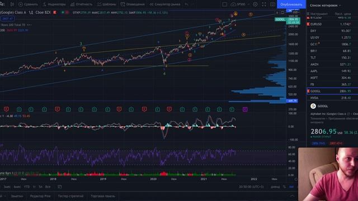Open the Тестер стратегий tab

(70, 196)
